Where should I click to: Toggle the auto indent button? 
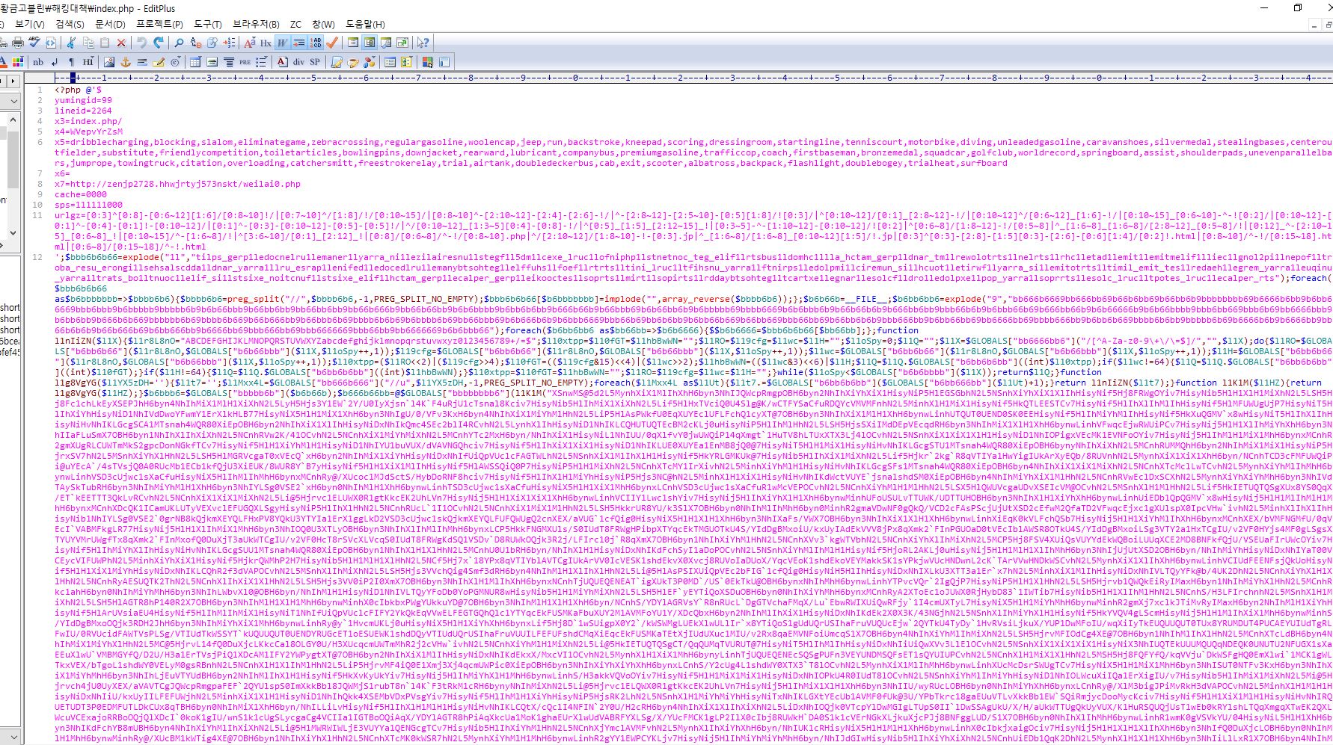click(298, 43)
